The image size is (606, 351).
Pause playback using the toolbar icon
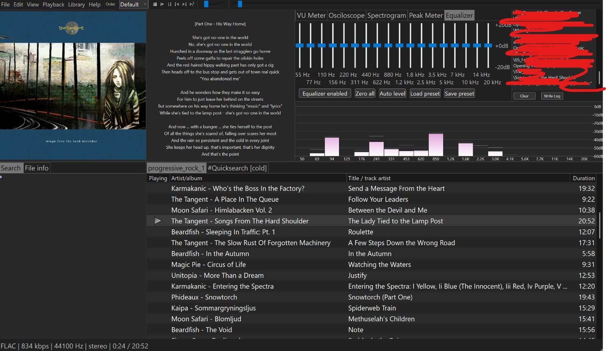[169, 4]
